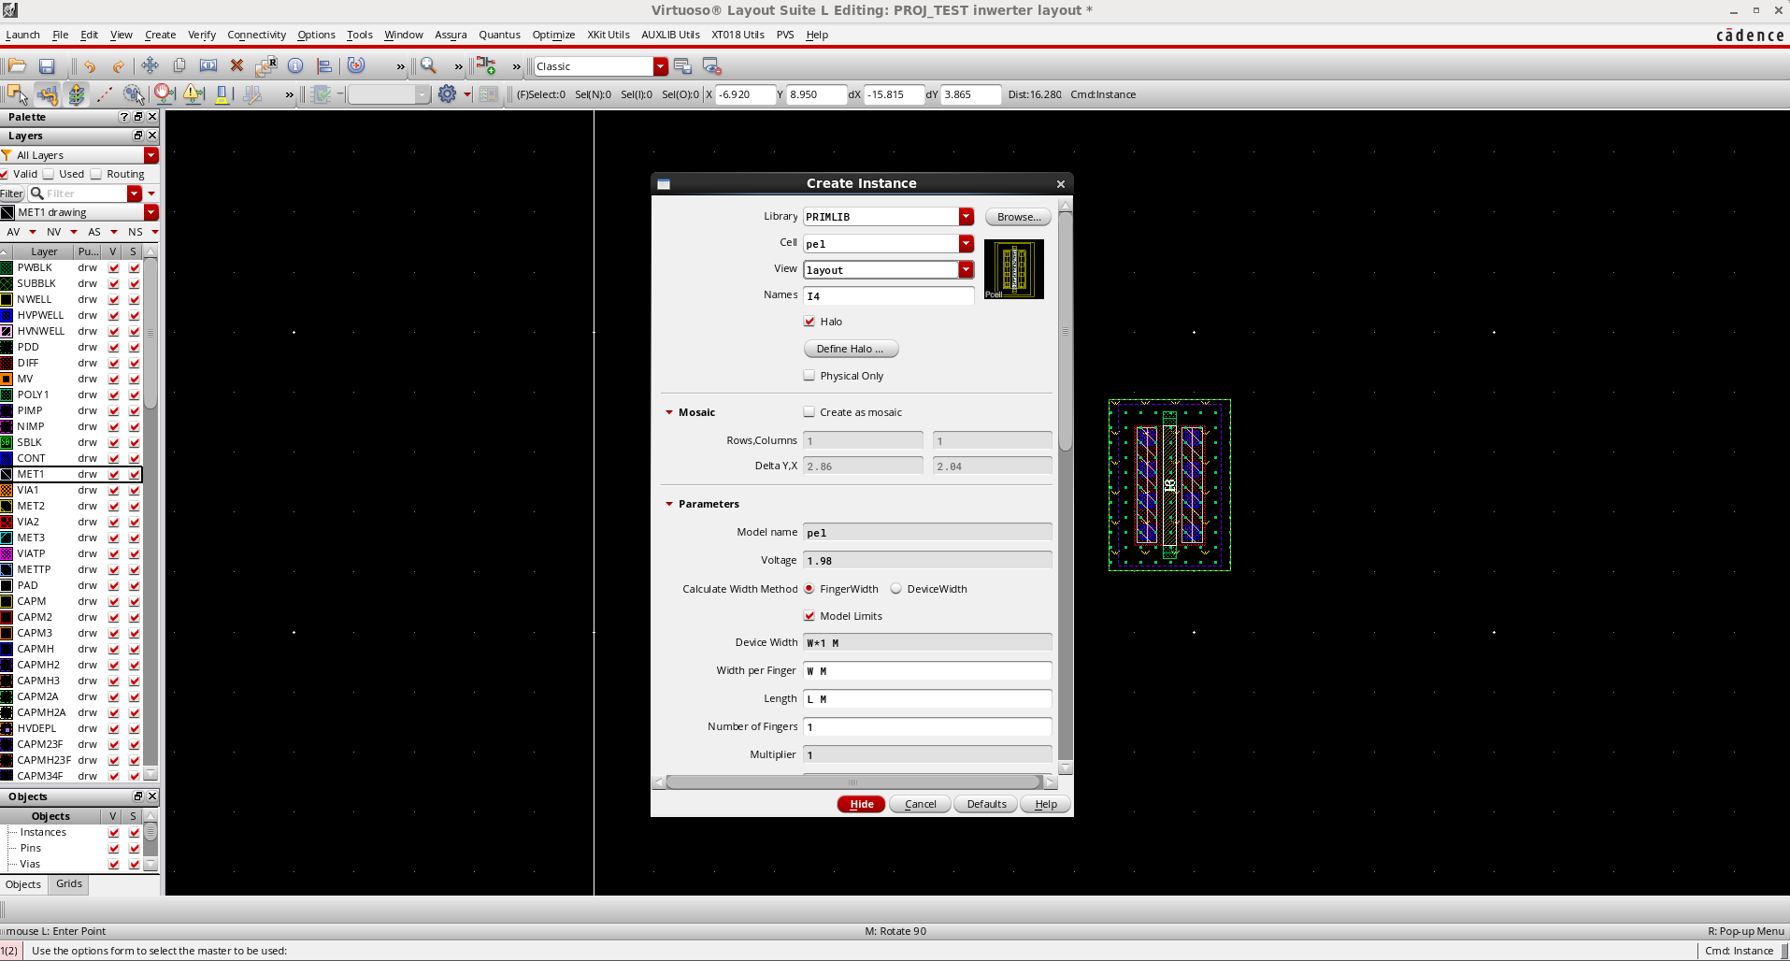
Task: Click the Delete workspace icon
Action: 712,66
